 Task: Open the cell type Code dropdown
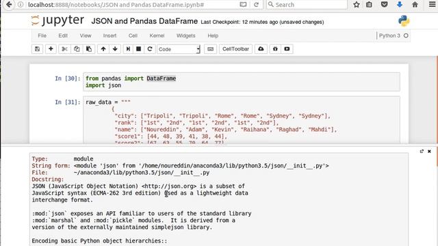[179, 49]
